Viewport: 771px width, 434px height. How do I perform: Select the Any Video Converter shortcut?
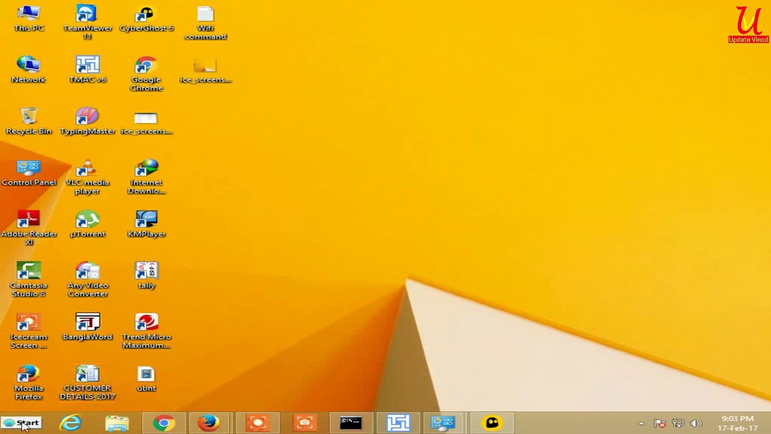pyautogui.click(x=87, y=280)
